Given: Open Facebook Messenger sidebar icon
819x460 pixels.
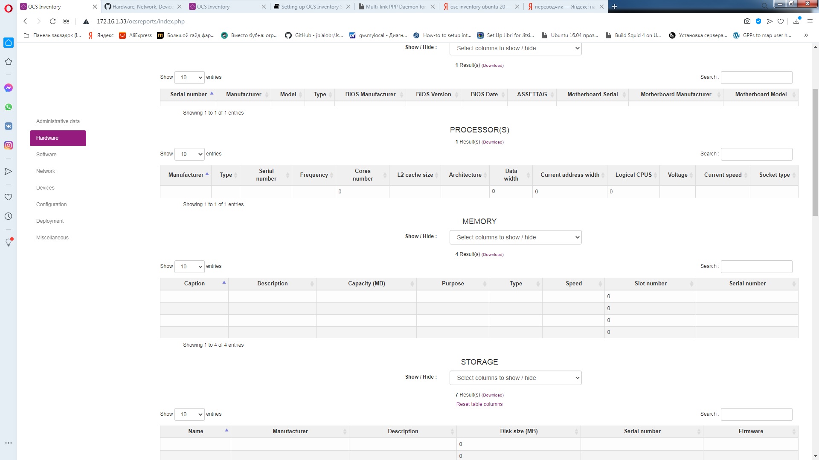Looking at the screenshot, I should click(x=9, y=88).
